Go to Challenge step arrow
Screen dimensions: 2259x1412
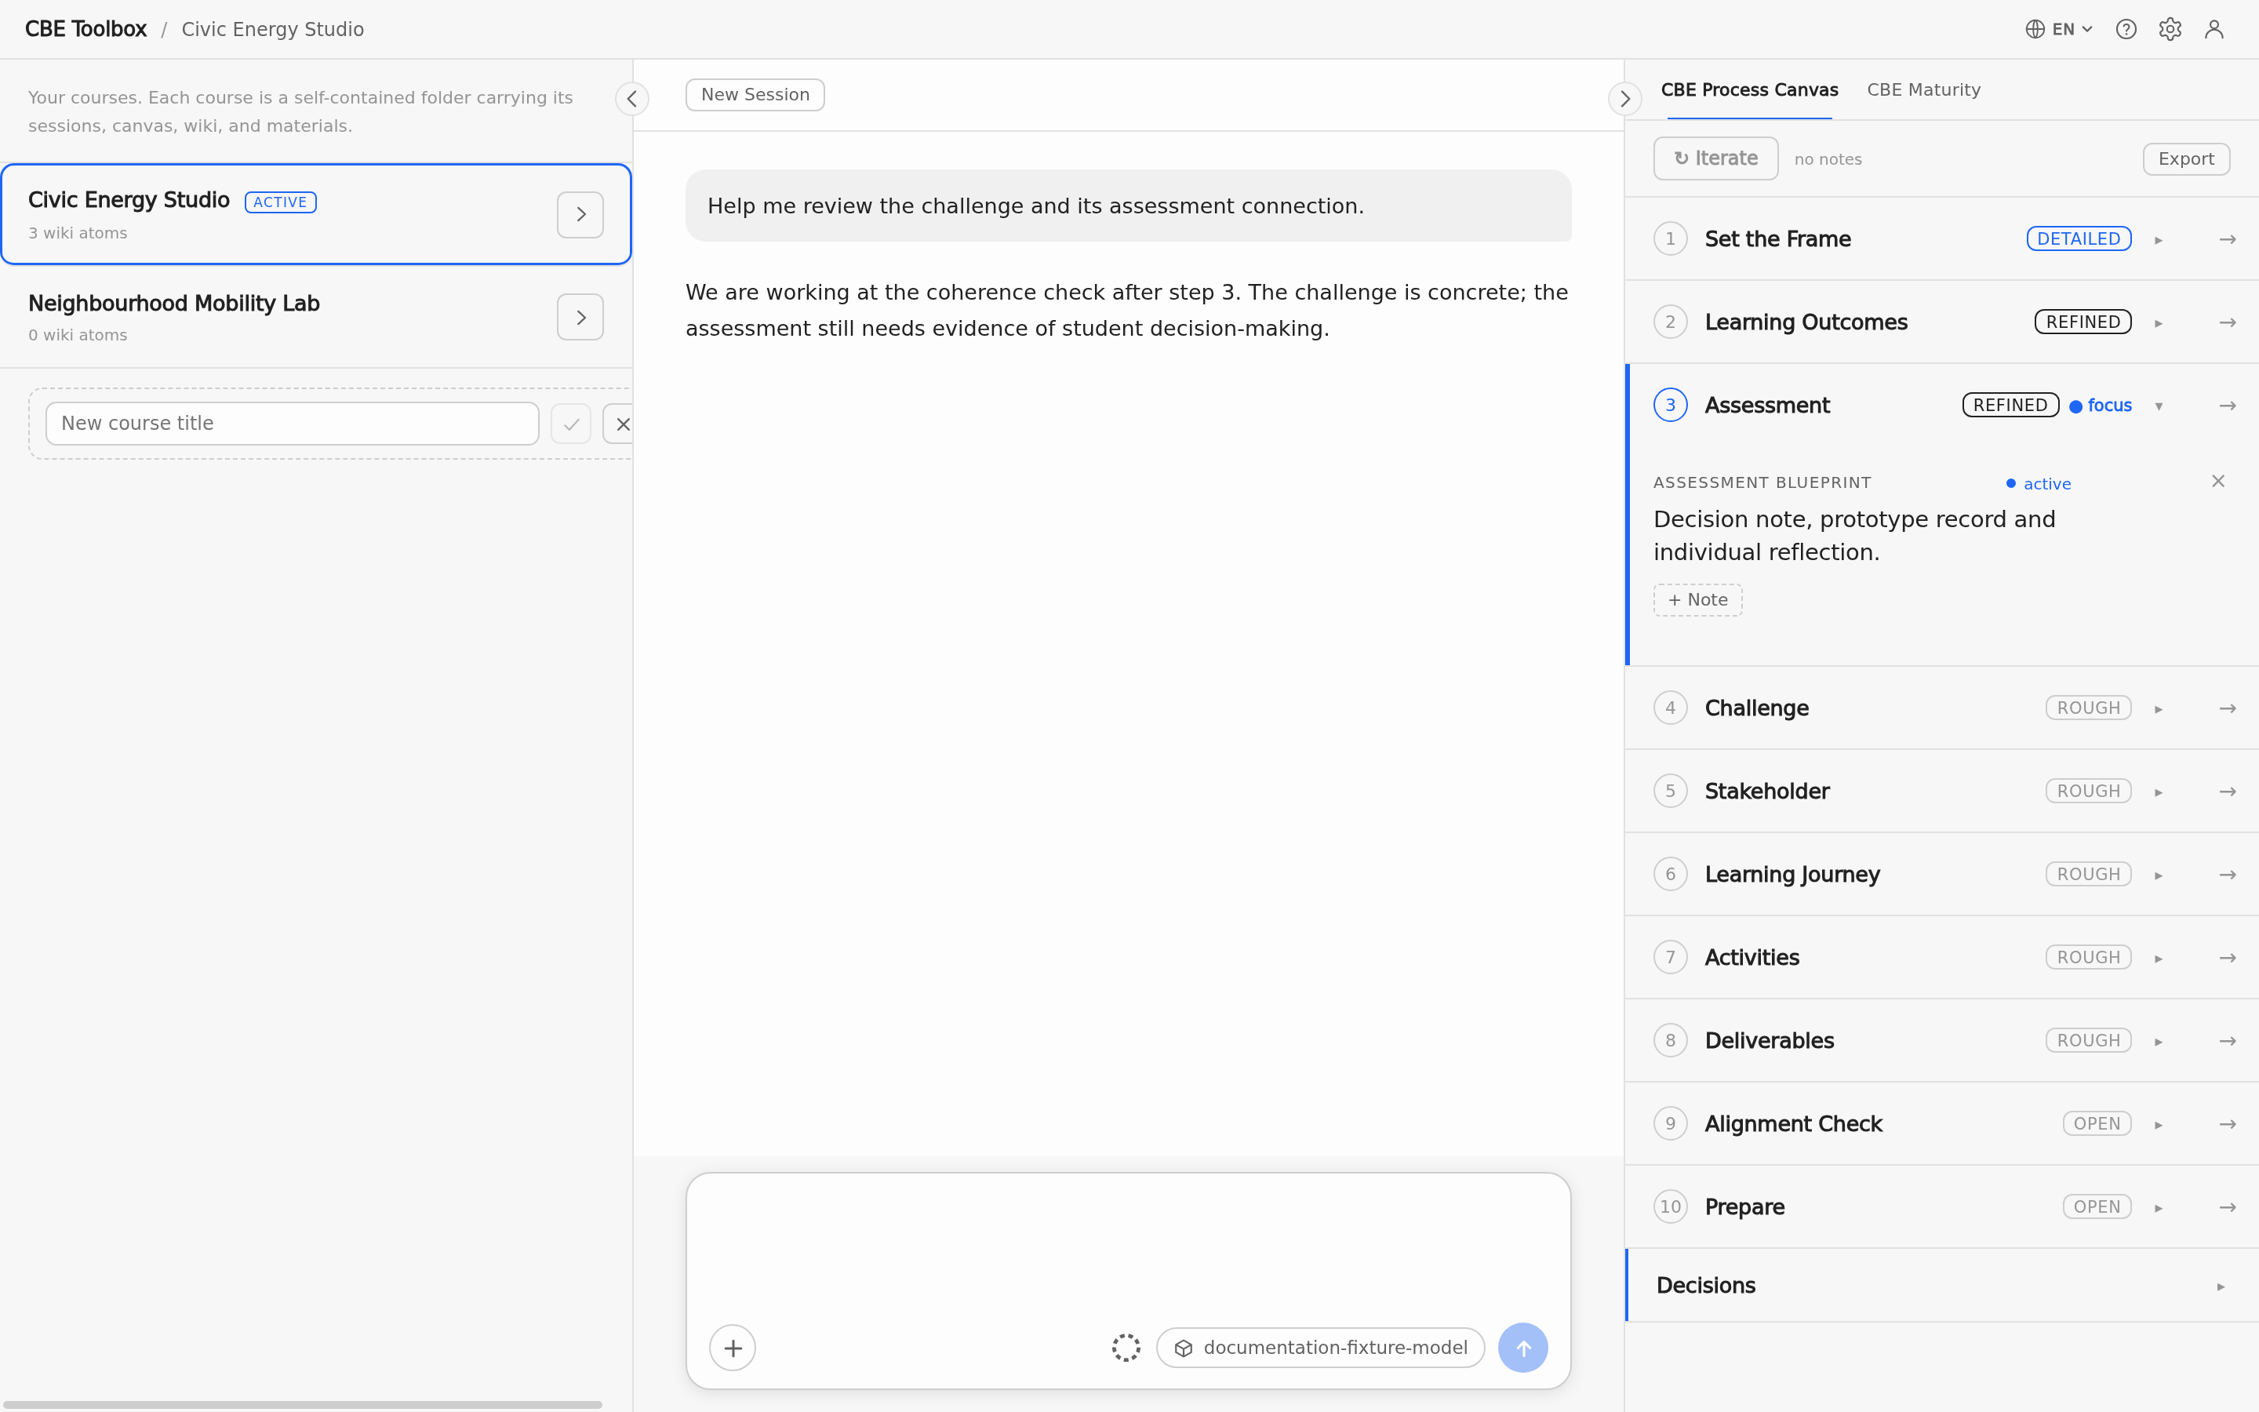tap(2228, 709)
